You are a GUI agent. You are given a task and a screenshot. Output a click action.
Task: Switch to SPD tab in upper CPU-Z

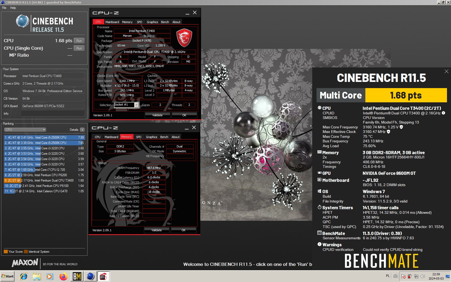[140, 22]
